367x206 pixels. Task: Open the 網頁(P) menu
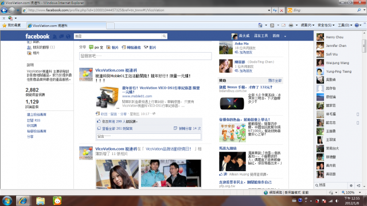tap(307, 25)
